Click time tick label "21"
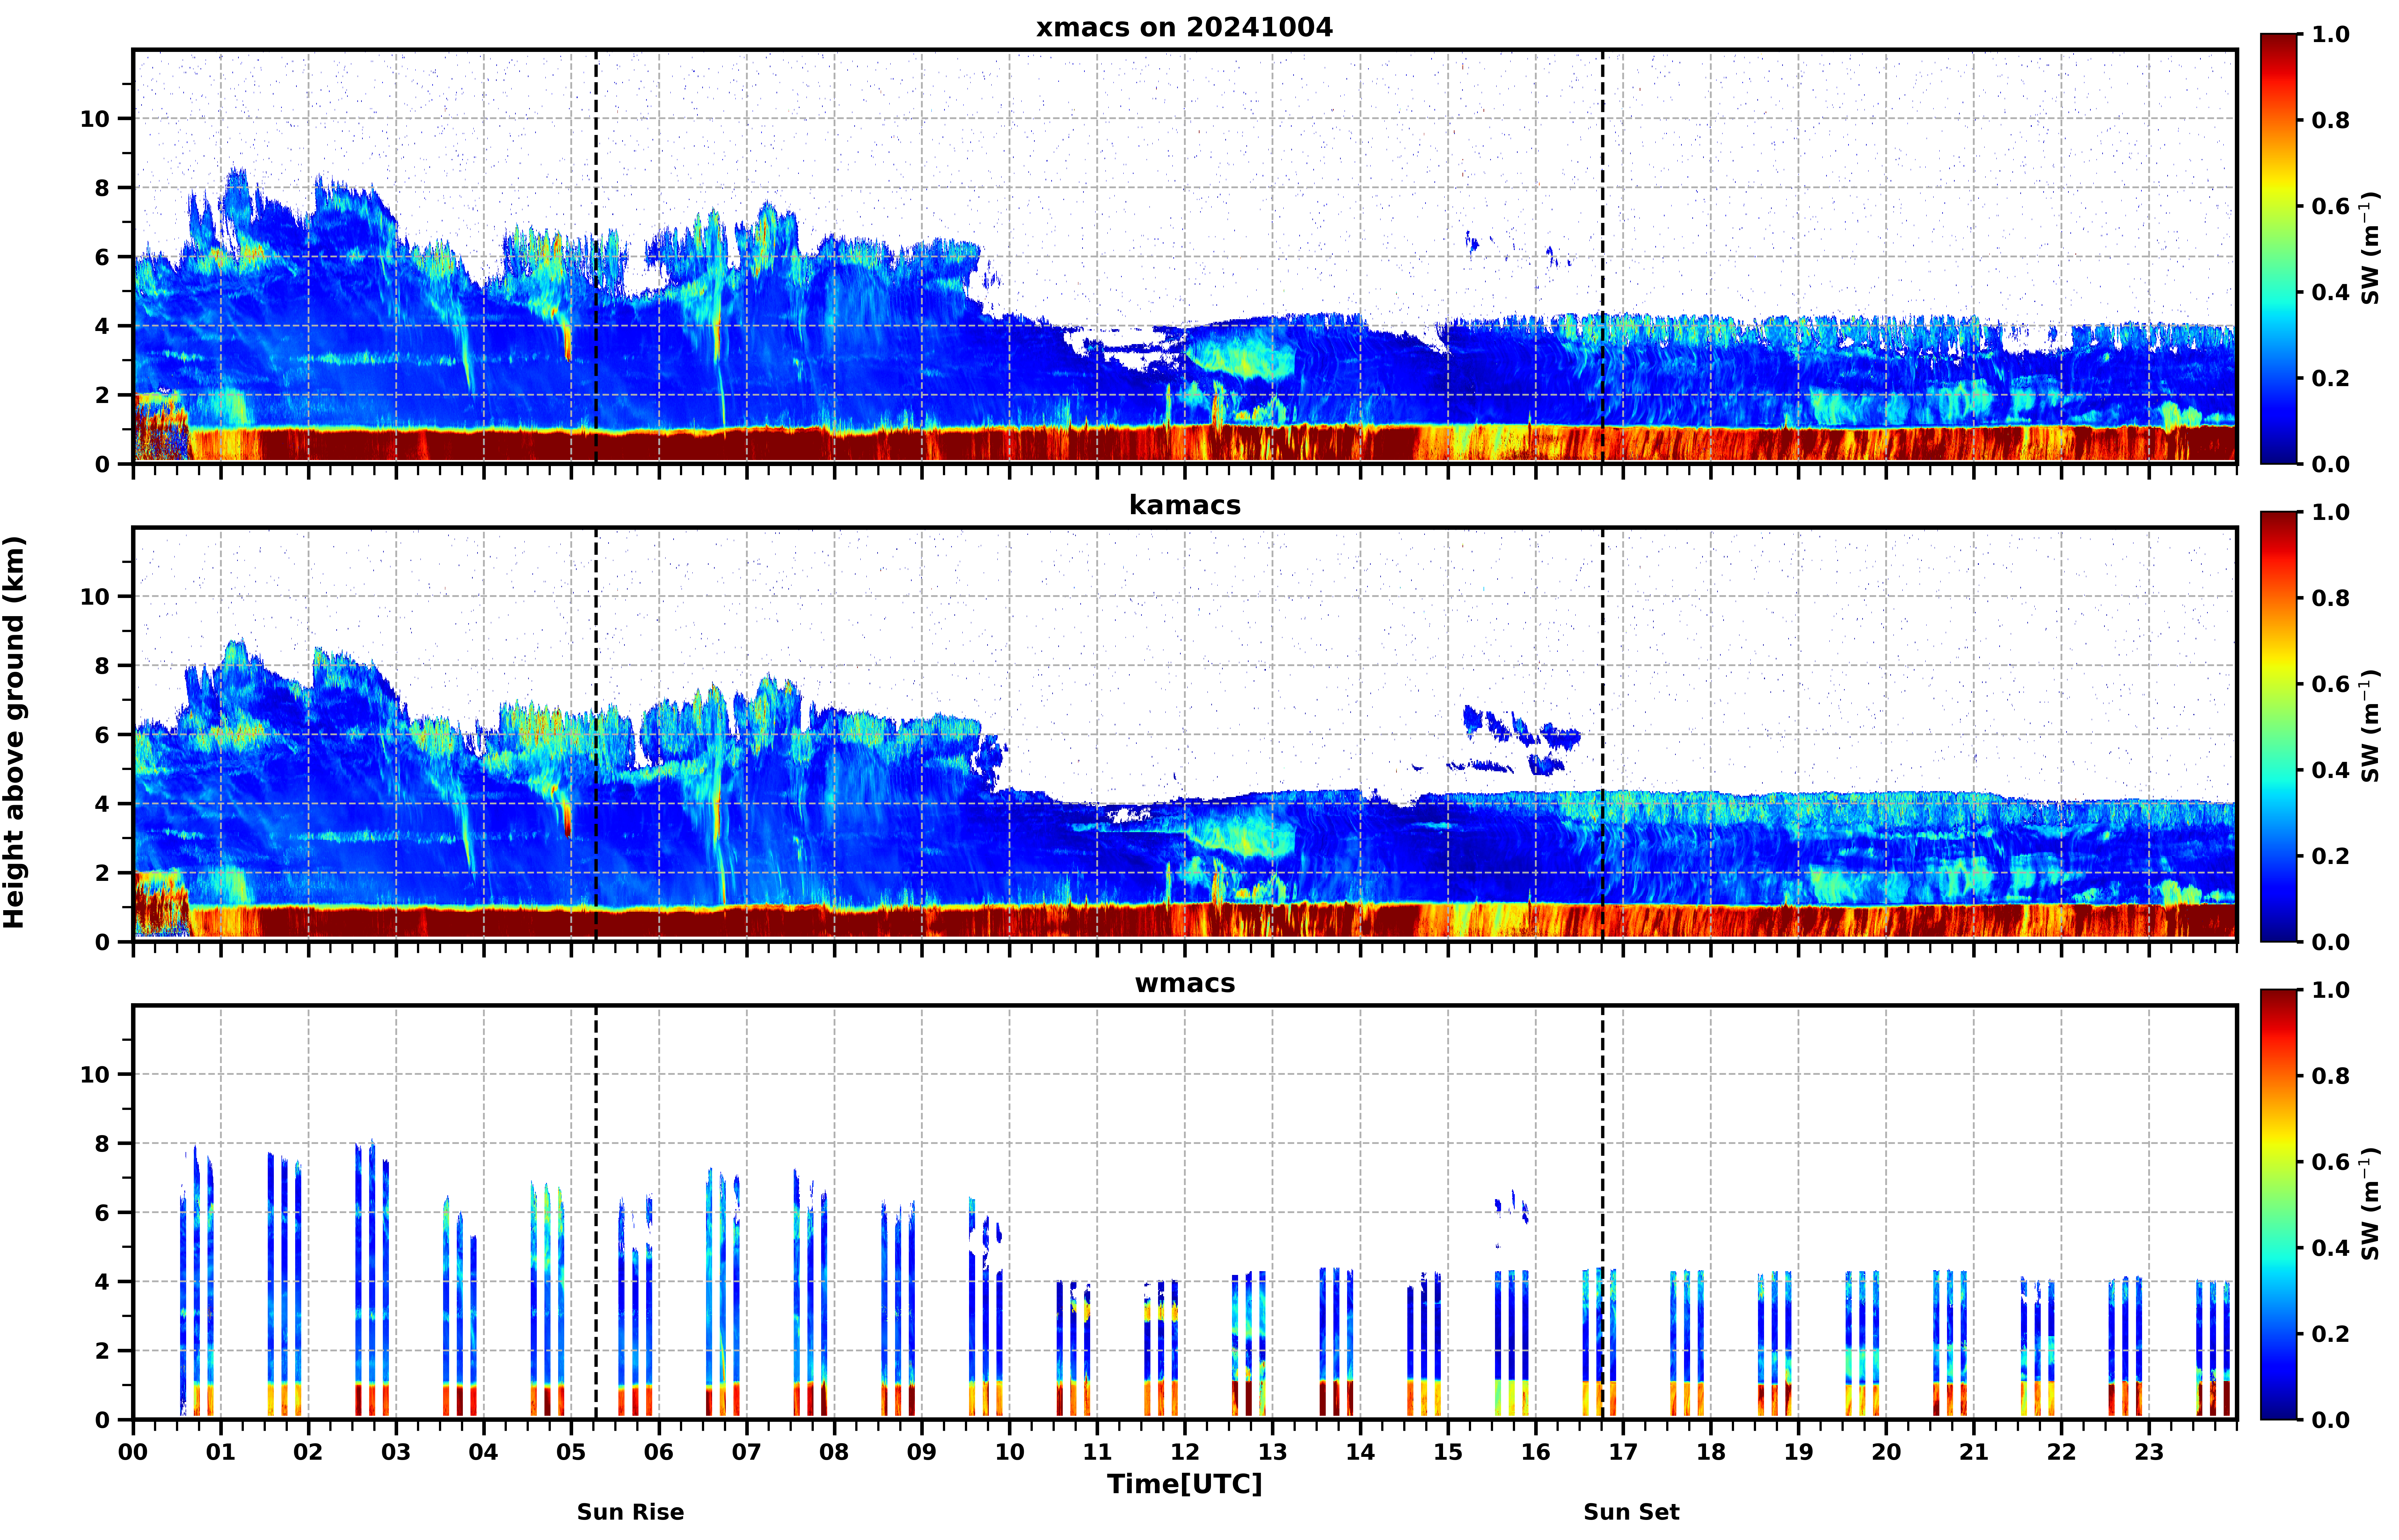Image resolution: width=2399 pixels, height=1540 pixels. pos(1974,1452)
